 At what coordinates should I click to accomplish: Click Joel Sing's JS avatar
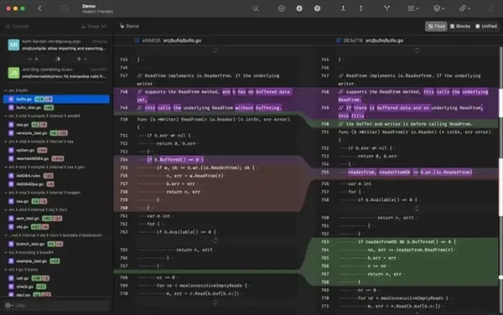tap(13, 73)
